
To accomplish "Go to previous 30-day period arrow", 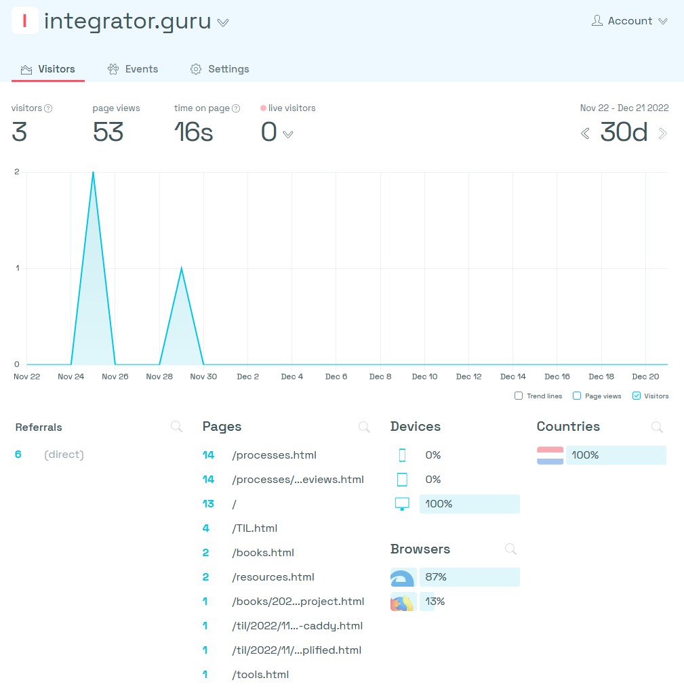I will pos(585,133).
